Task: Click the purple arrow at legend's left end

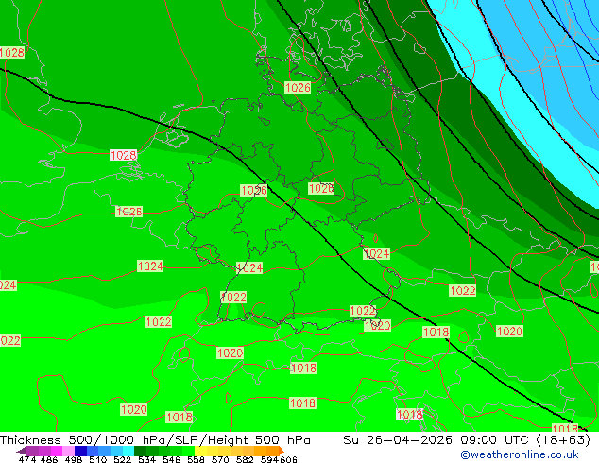Action: pyautogui.click(x=22, y=451)
